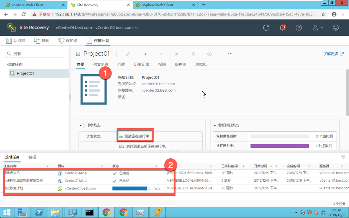Open filter for 任务名称 column

[47, 166]
